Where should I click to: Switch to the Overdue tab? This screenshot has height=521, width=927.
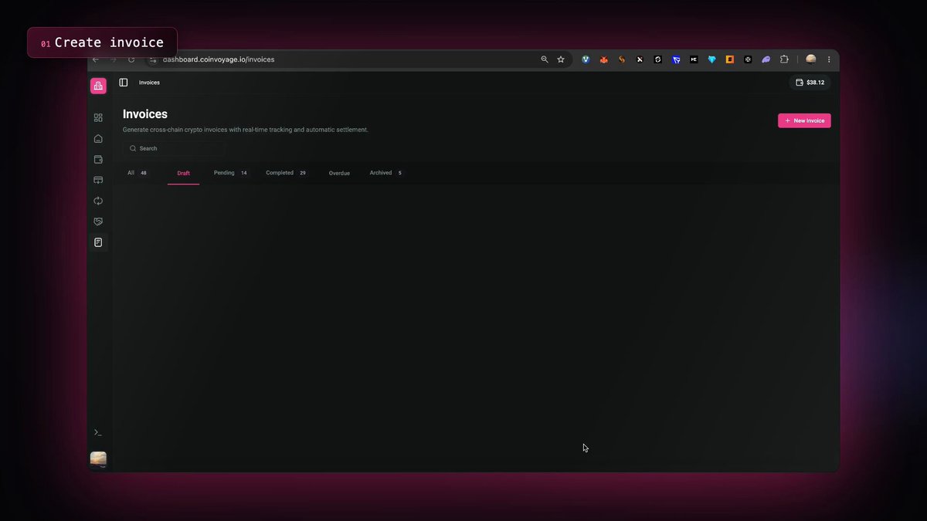coord(339,173)
